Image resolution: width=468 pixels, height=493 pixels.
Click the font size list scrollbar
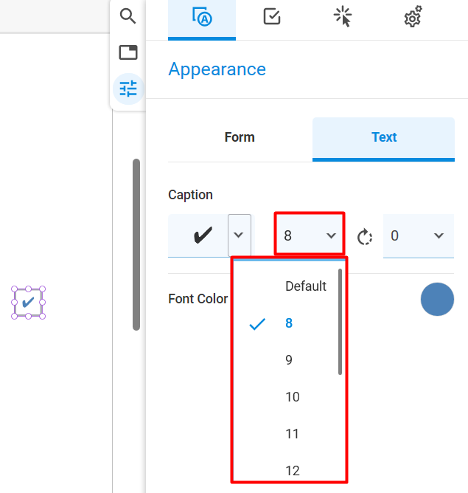tap(340, 322)
